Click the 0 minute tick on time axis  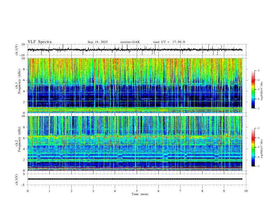[x=28, y=191]
